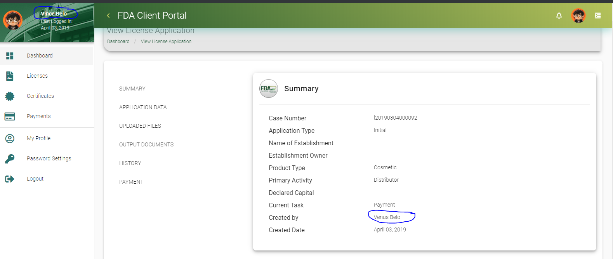Screen dimensions: 613x259
Task: Click the Dashboard breadcrumb link
Action: [x=118, y=42]
